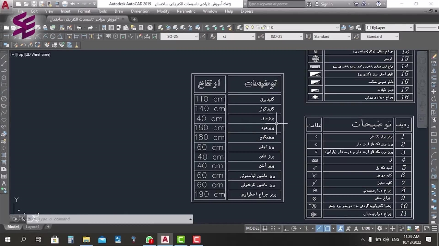Expand the layer 0 dropdown list
Viewport: 439px width, 246px height.
(x=337, y=28)
